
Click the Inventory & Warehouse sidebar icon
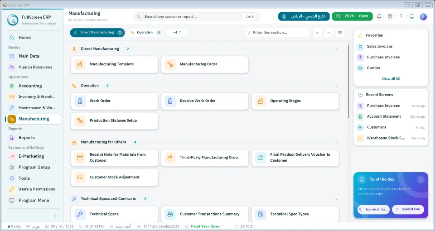12,97
